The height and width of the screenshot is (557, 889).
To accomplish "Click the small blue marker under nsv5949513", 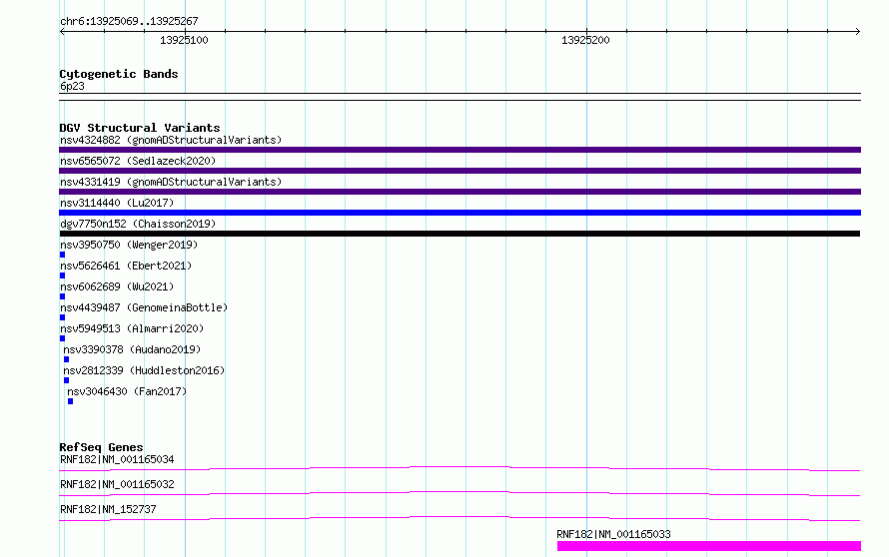I will (62, 338).
